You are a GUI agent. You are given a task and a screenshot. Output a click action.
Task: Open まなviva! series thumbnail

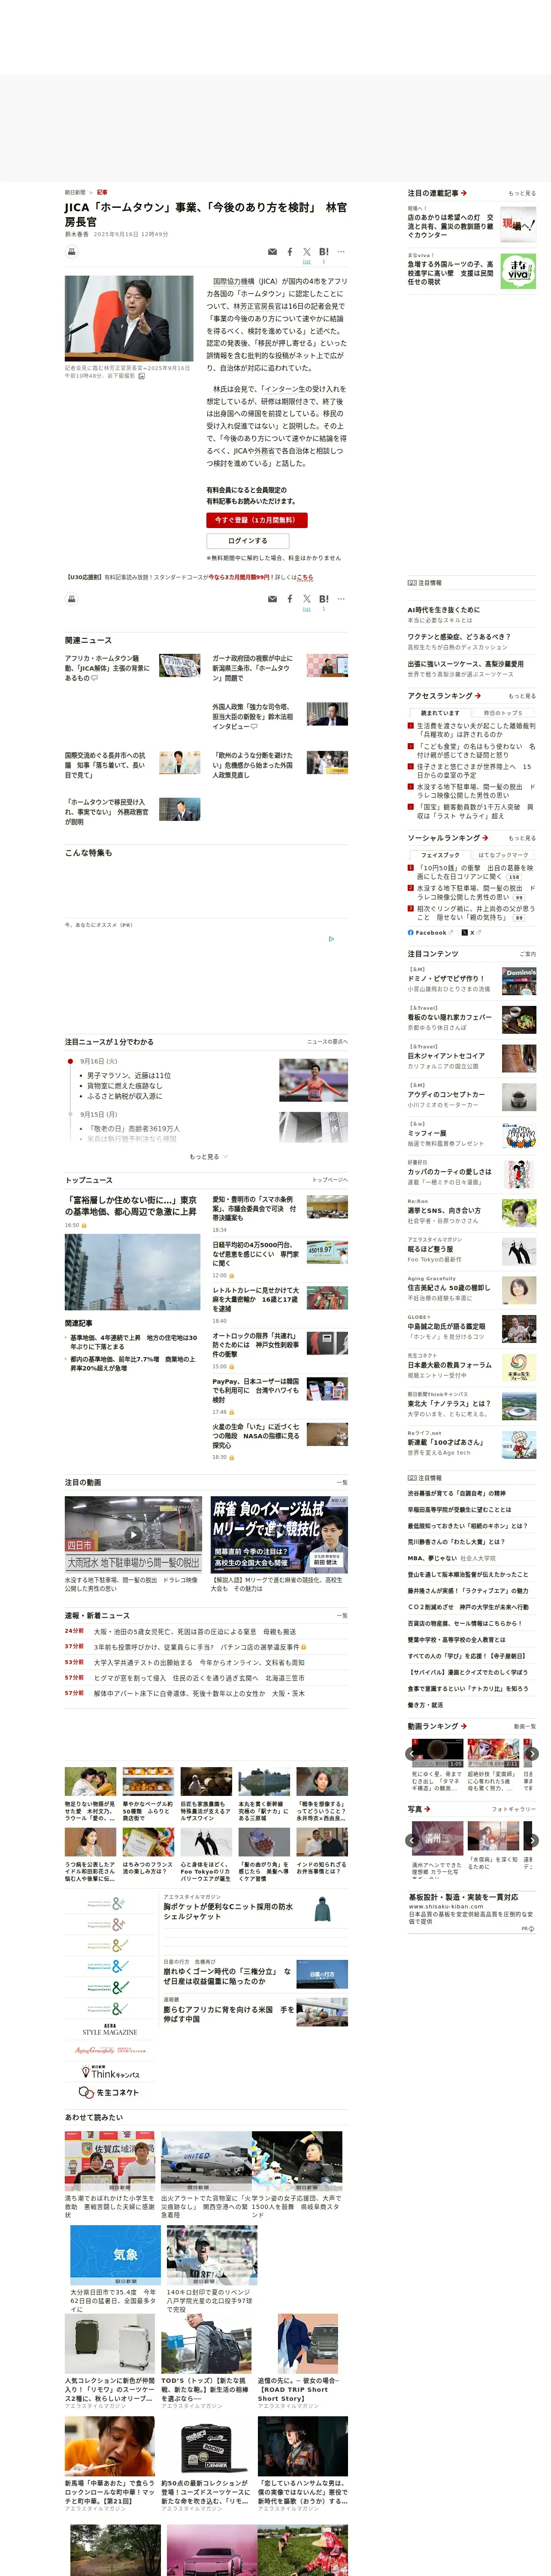click(518, 271)
